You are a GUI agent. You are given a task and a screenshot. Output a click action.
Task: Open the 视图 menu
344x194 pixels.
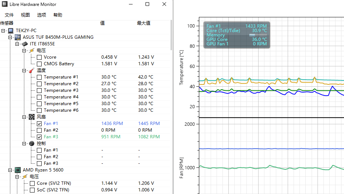25,15
